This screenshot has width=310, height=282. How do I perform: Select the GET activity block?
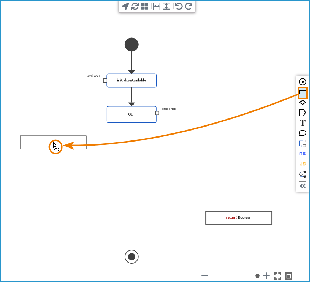[131, 114]
